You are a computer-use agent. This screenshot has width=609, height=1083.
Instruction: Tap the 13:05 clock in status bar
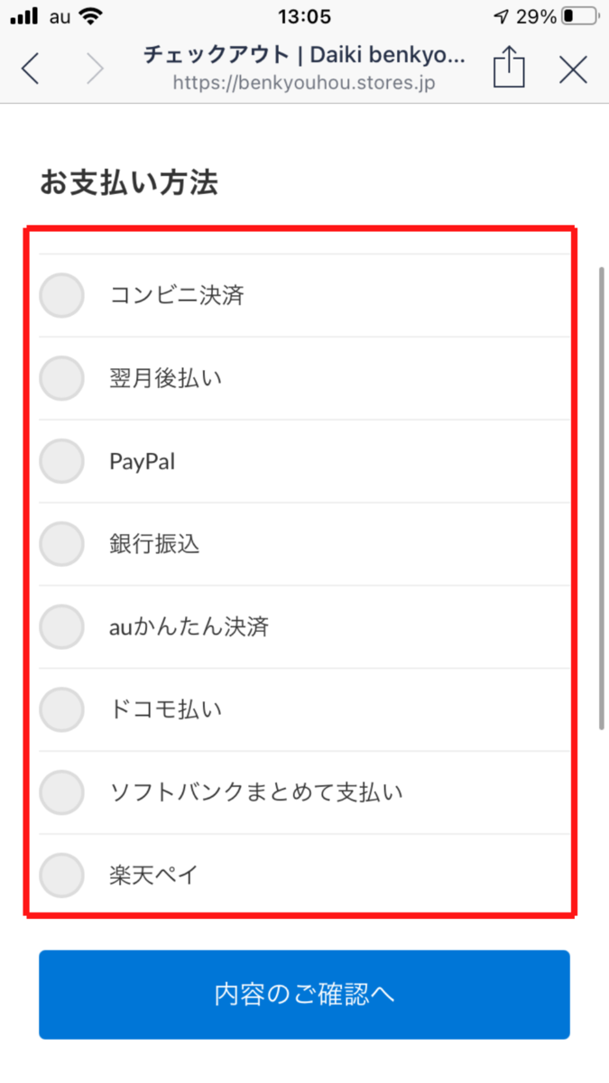(304, 17)
